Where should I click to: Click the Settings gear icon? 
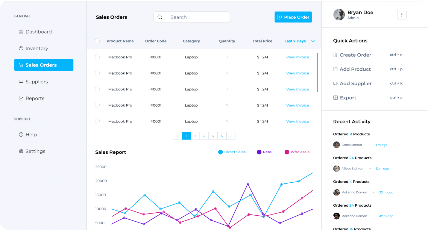21,152
